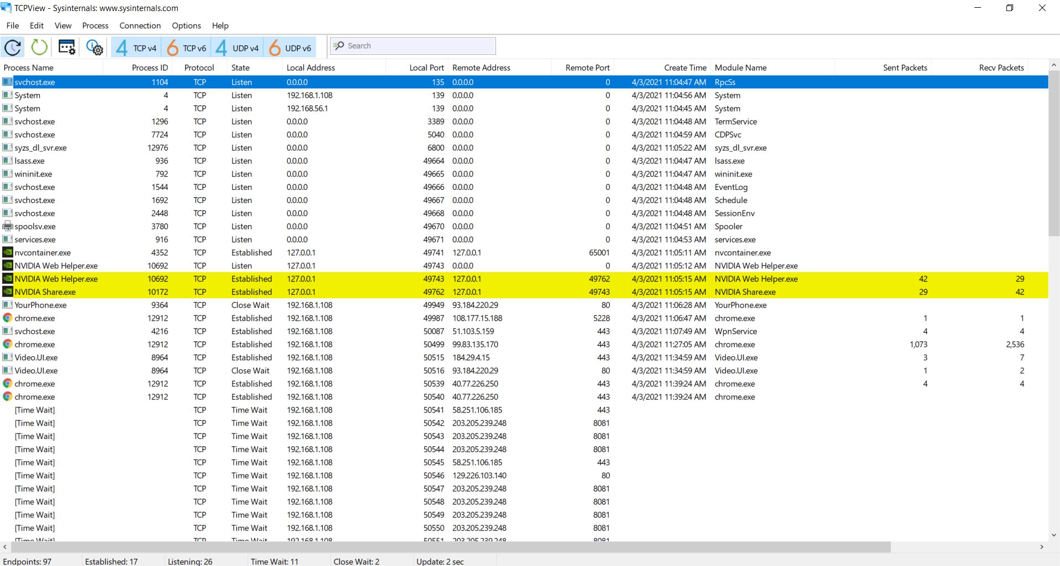Select the WpnService module name cell
The height and width of the screenshot is (566, 1060).
click(736, 331)
